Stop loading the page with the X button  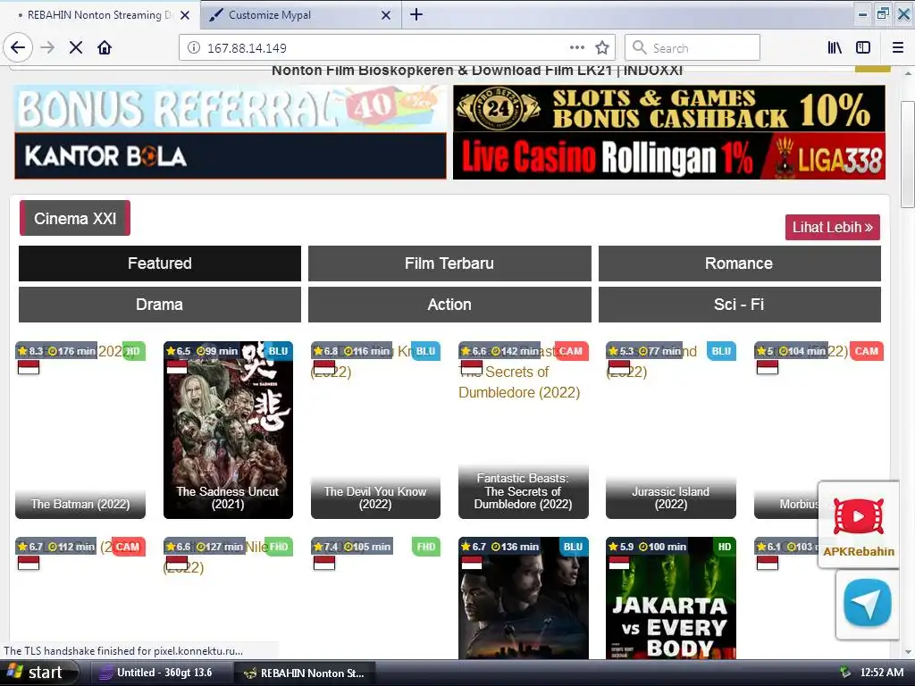pyautogui.click(x=76, y=48)
